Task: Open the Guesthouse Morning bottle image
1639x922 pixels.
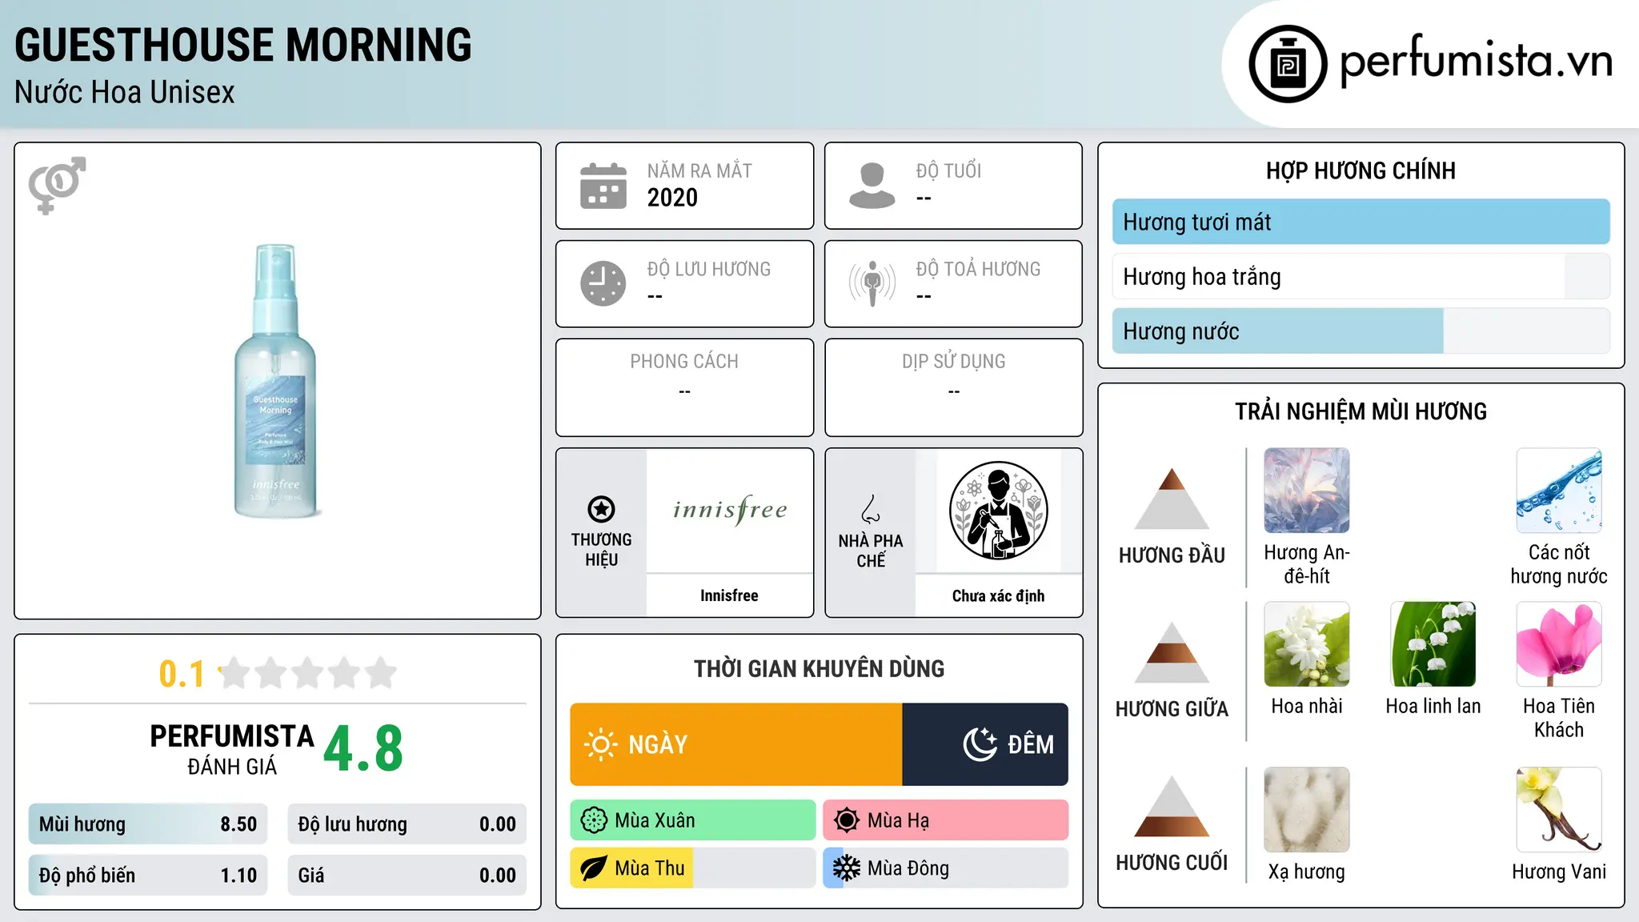Action: click(277, 381)
